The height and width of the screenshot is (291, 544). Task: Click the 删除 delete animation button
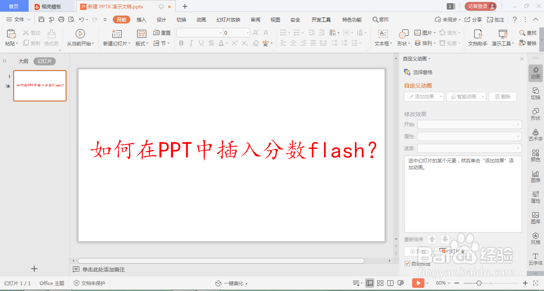(502, 96)
